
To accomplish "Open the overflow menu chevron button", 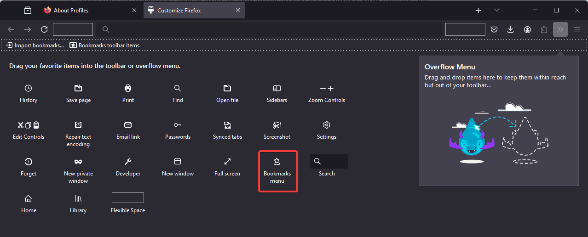I will coord(560,29).
